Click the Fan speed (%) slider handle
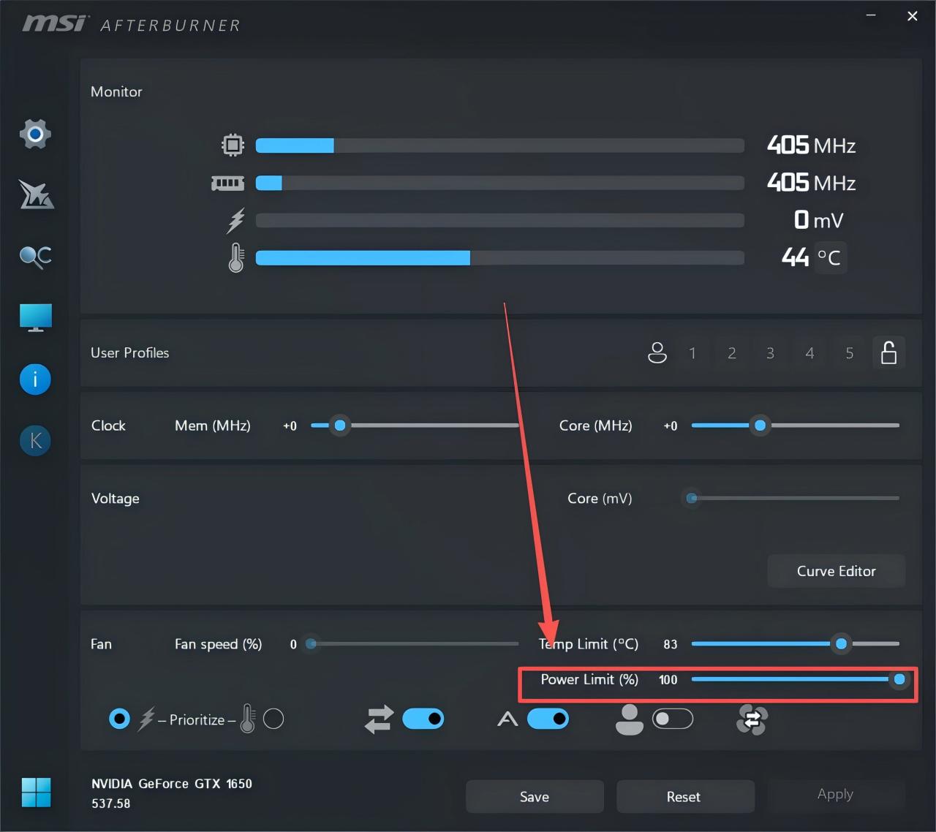 click(x=311, y=643)
